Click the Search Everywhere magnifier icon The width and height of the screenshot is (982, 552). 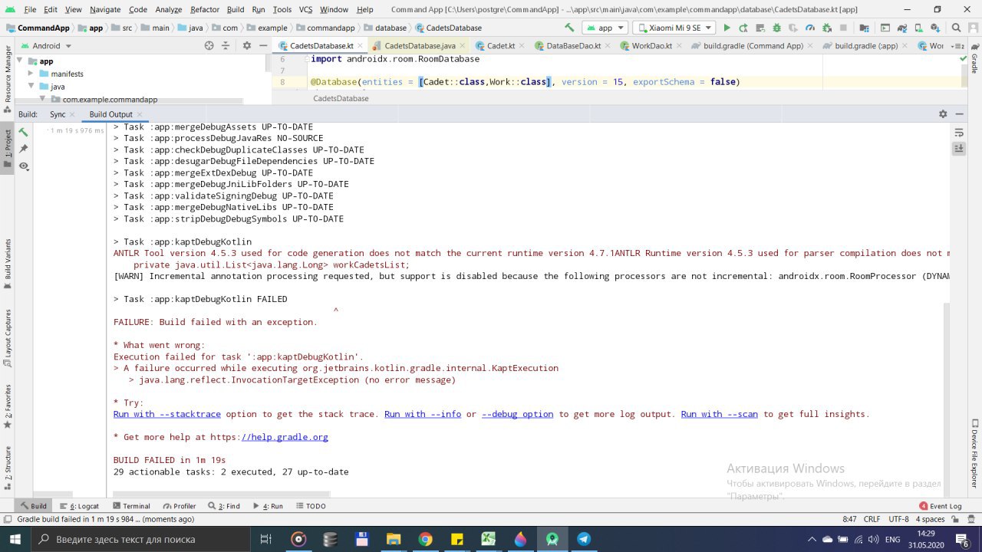click(x=956, y=28)
